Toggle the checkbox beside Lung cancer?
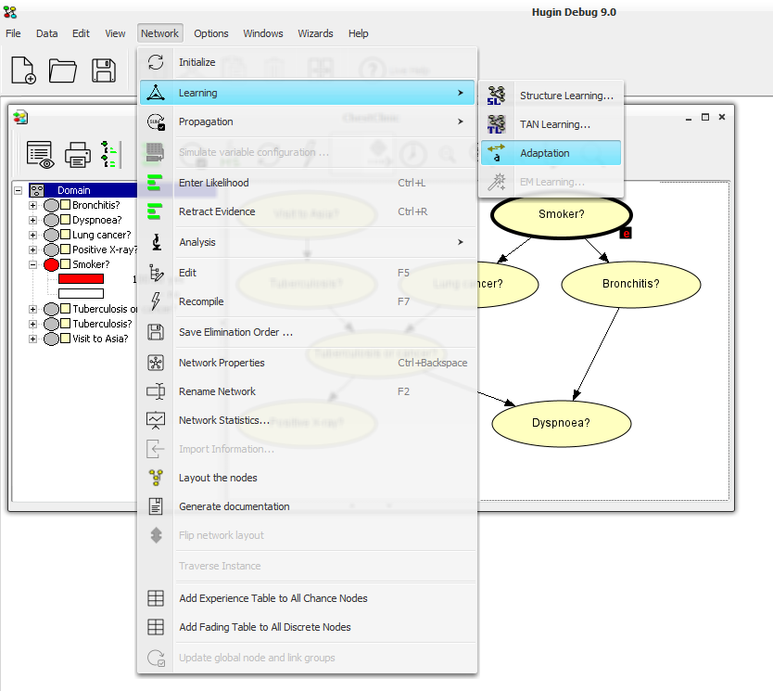Screen dimensions: 773x691 pos(66,235)
